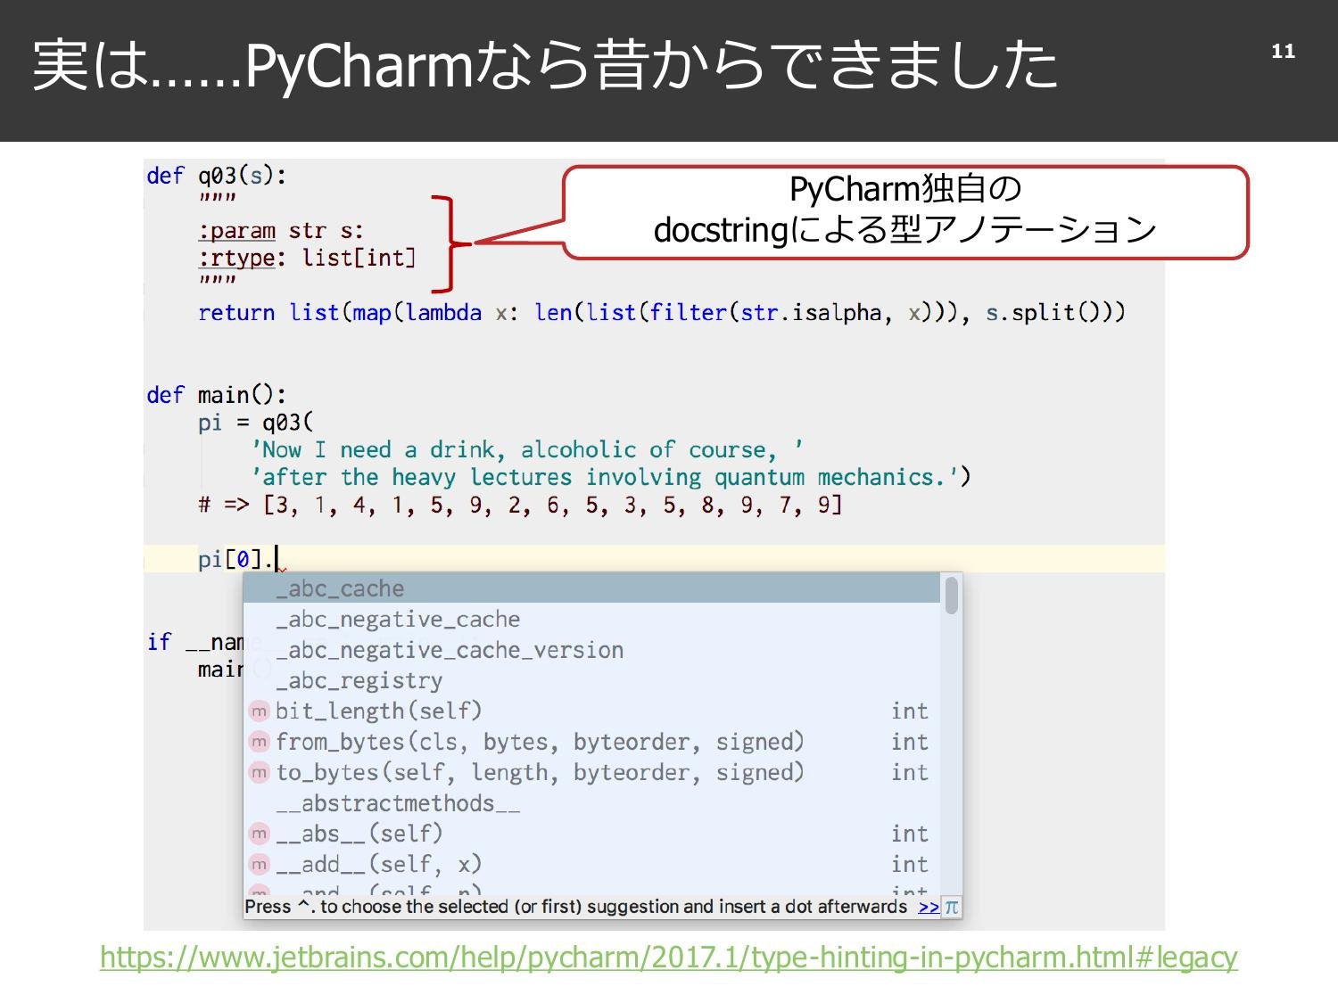Click the method icon beside to_bytes
This screenshot has height=1003, width=1338.
(x=259, y=772)
